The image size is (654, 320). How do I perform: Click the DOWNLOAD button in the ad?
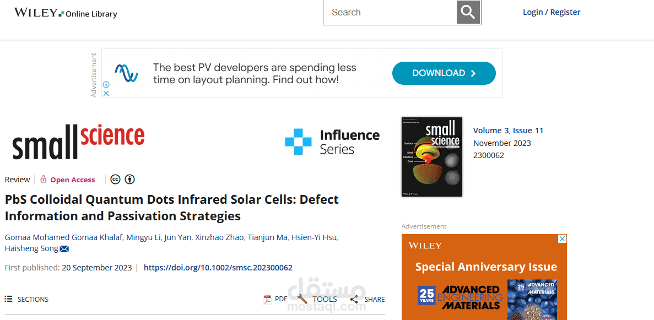point(444,73)
